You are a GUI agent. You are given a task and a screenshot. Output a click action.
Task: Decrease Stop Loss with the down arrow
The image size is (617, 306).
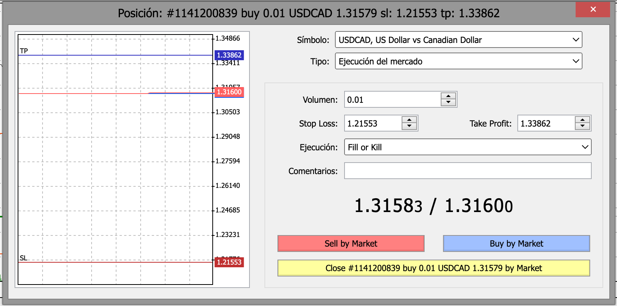click(x=409, y=127)
